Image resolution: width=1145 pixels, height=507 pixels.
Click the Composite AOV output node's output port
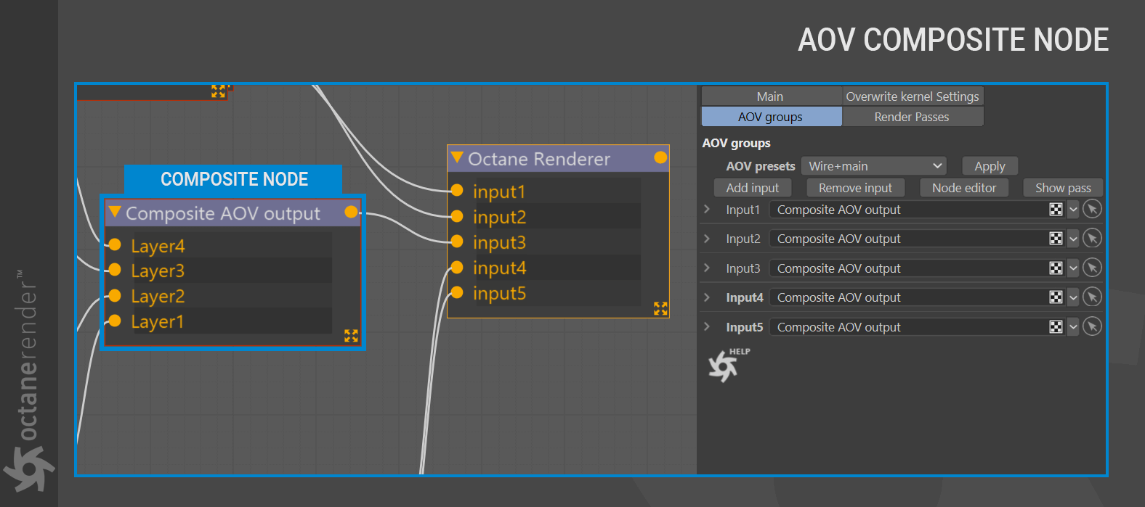[351, 212]
